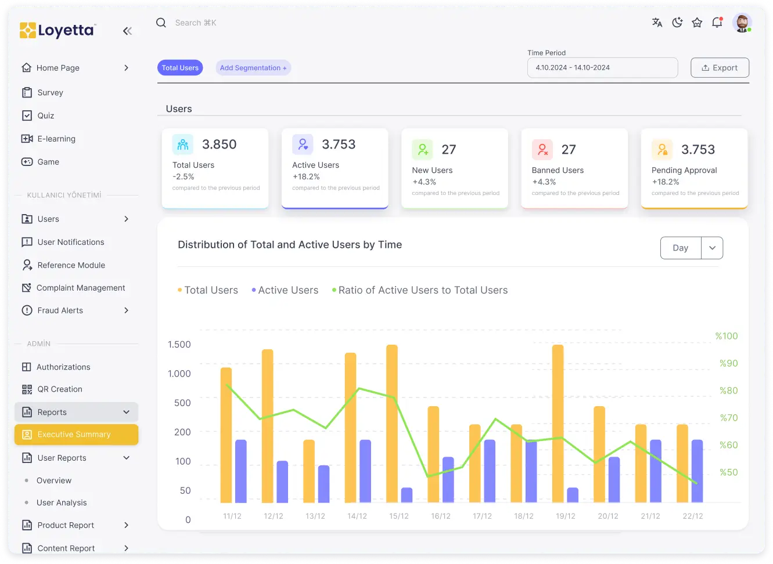Open User Analysis menu item
The height and width of the screenshot is (564, 773).
[x=62, y=502]
